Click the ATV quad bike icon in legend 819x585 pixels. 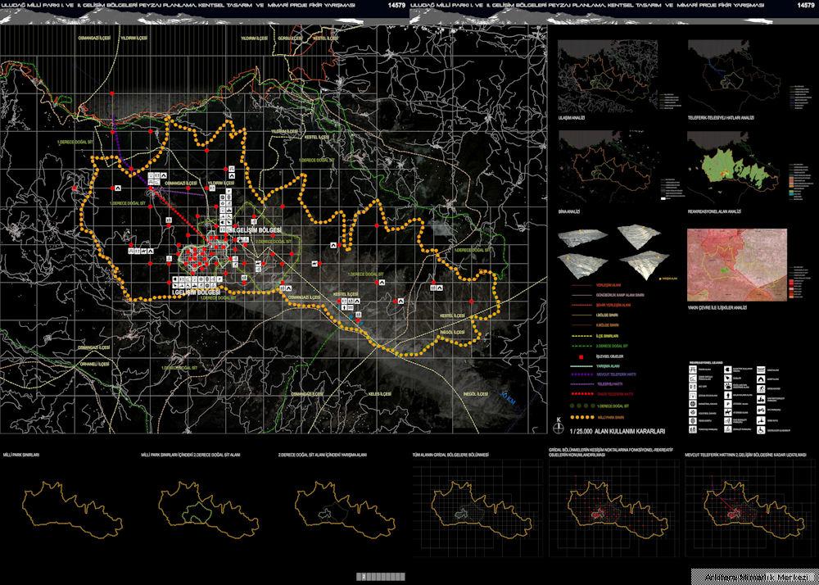tap(761, 410)
